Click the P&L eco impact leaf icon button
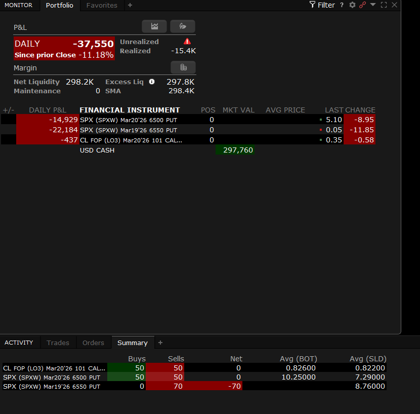The image size is (420, 414). pos(183,26)
